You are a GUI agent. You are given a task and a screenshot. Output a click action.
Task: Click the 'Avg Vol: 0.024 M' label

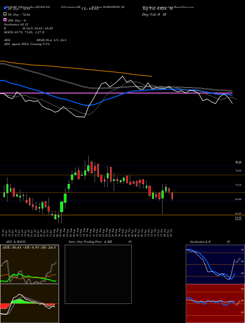[x=157, y=9]
